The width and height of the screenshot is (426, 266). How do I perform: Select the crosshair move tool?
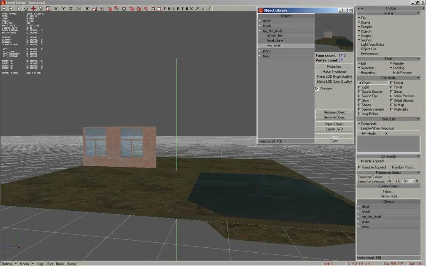(x=33, y=8)
